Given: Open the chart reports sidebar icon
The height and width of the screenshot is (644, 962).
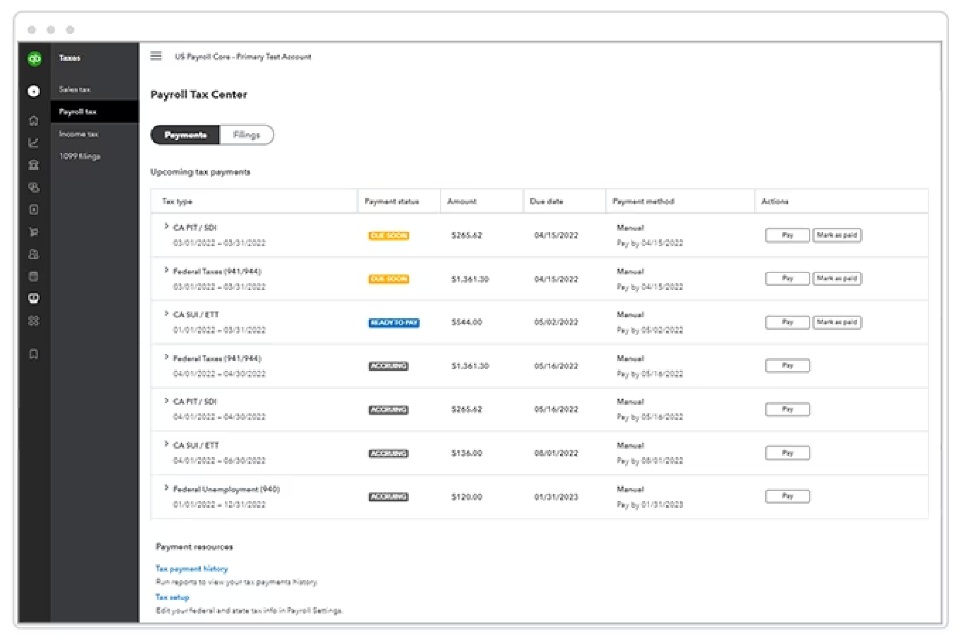Looking at the screenshot, I should [33, 143].
